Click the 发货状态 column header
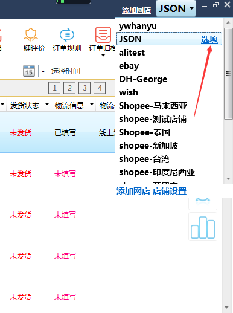 click(25, 105)
